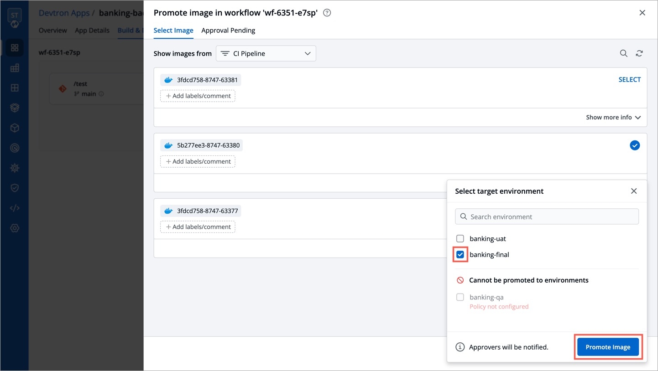Click the disabled banking-qa checkbox
This screenshot has width=658, height=371.
[460, 297]
